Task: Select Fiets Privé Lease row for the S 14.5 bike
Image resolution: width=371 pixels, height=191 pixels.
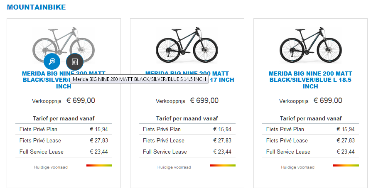Action: [64, 141]
